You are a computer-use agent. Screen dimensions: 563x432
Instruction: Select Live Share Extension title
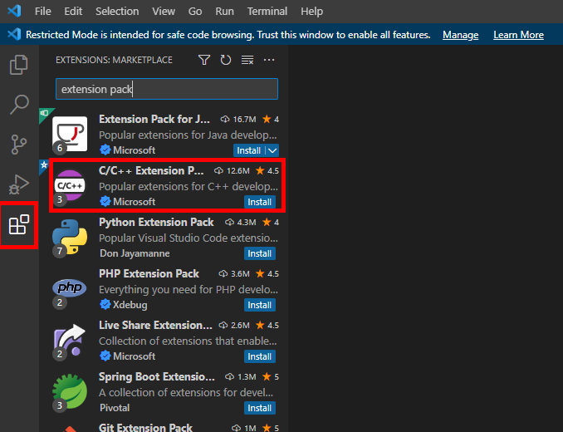click(x=155, y=325)
